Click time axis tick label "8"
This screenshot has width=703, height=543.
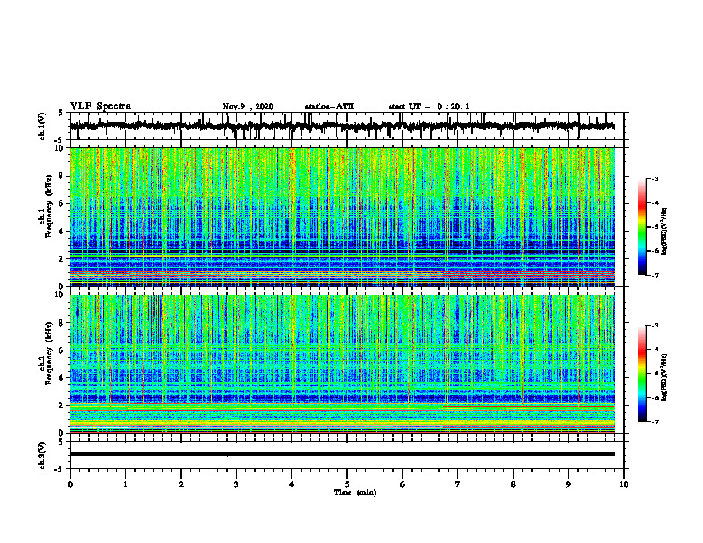click(x=513, y=484)
